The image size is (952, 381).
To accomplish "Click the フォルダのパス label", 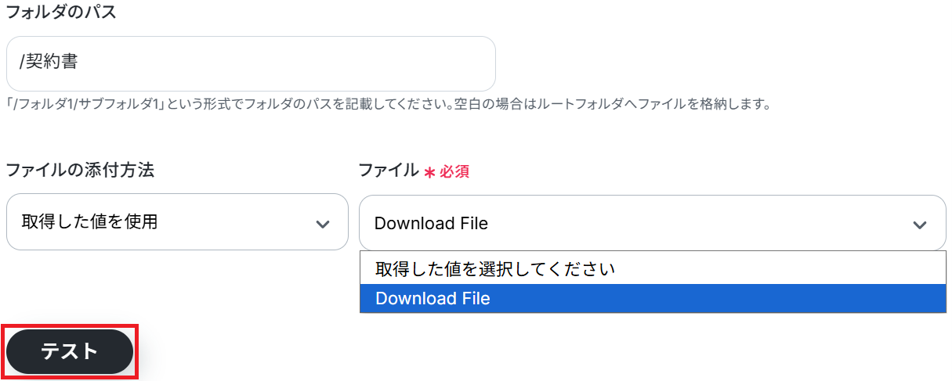I will click(x=61, y=13).
